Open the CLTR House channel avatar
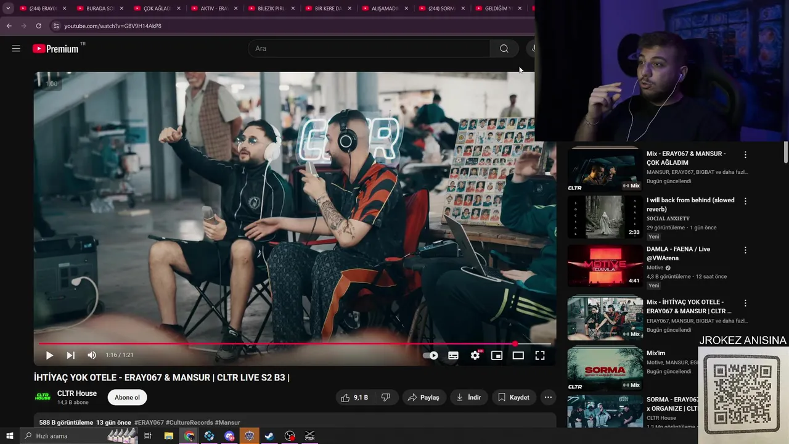The height and width of the screenshot is (444, 789). (43, 397)
